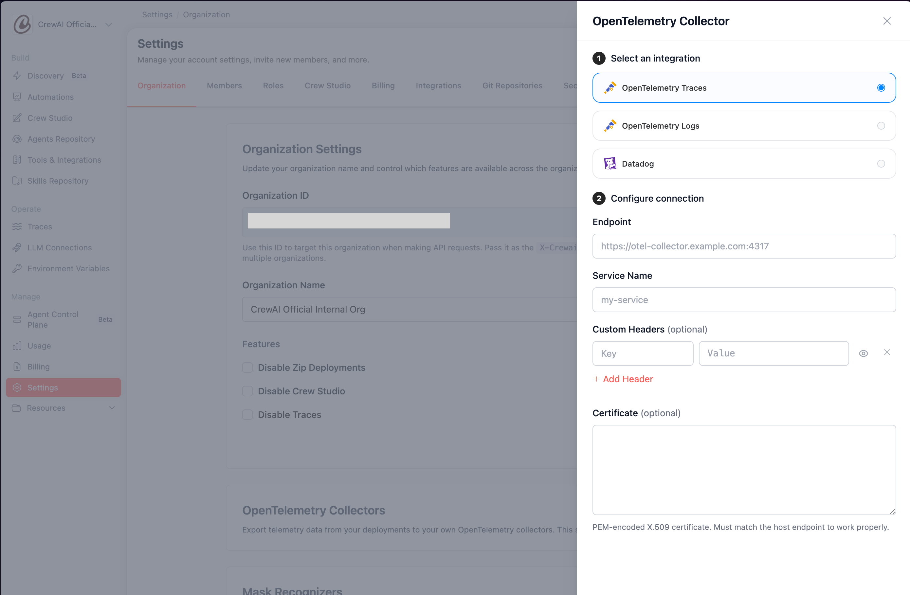The image size is (910, 595).
Task: Open LLM Connections in the sidebar
Action: click(64, 247)
